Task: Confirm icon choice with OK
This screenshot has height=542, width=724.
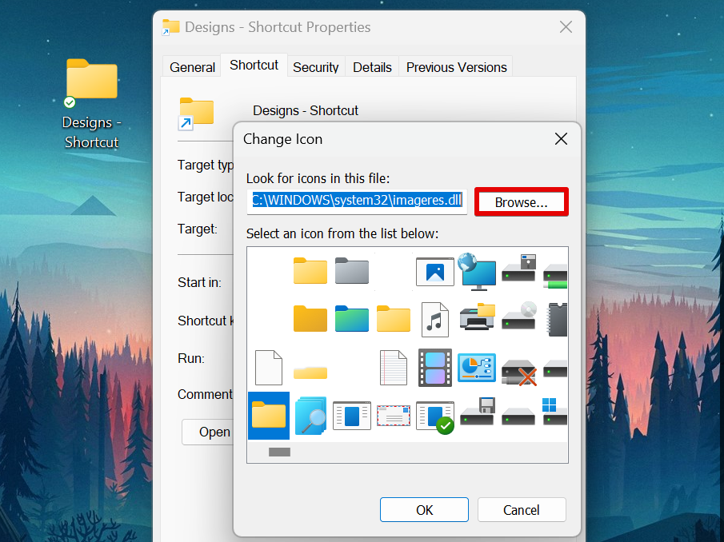Action: click(x=424, y=510)
